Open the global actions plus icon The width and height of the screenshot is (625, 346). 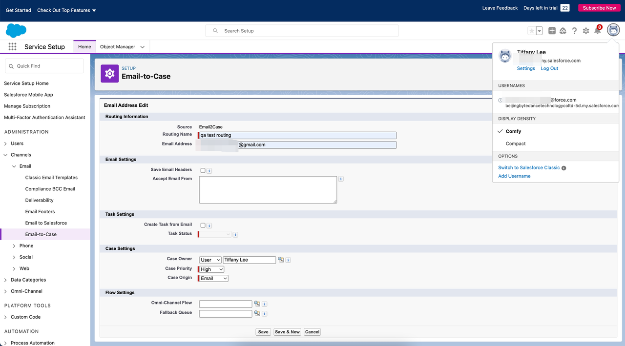(x=552, y=31)
